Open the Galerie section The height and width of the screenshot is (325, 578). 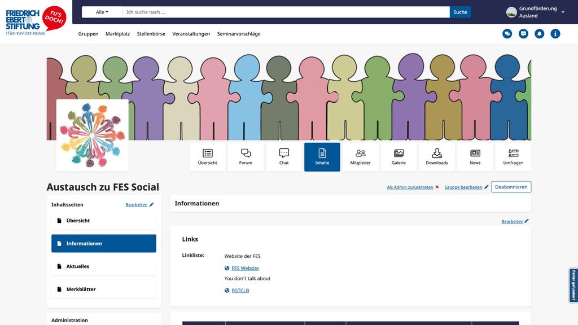coord(399,157)
